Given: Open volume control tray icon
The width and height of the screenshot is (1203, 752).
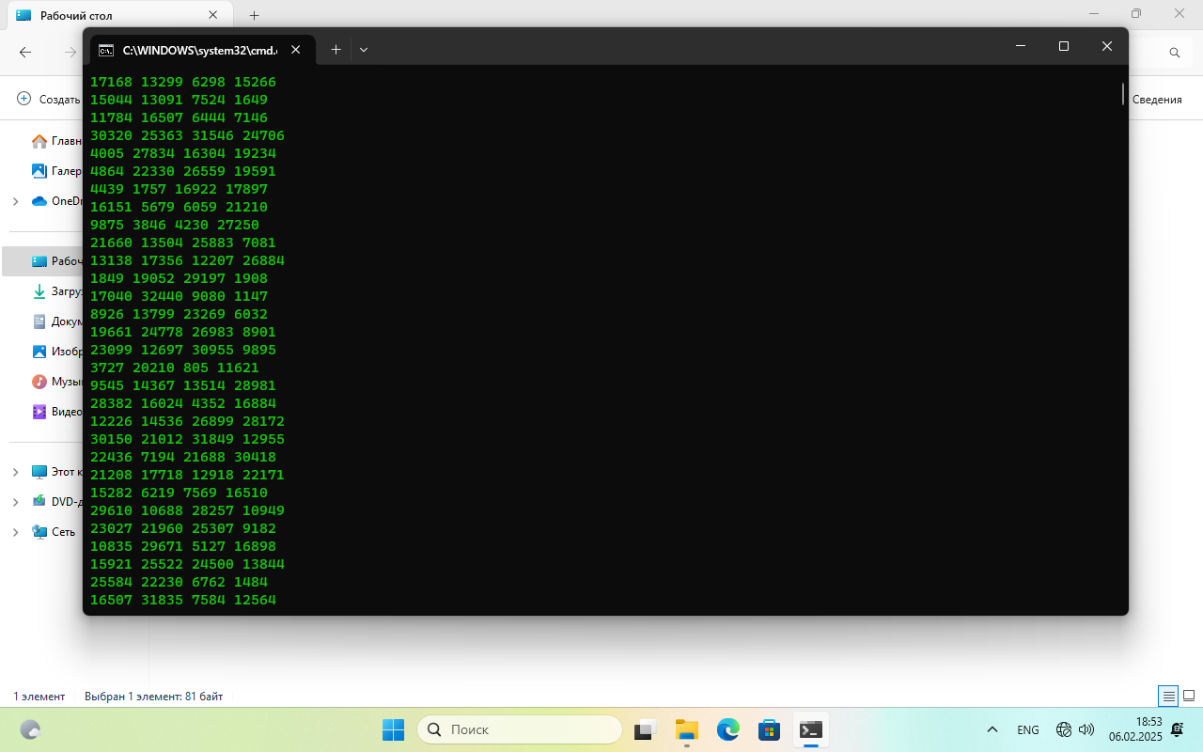Looking at the screenshot, I should [1086, 729].
